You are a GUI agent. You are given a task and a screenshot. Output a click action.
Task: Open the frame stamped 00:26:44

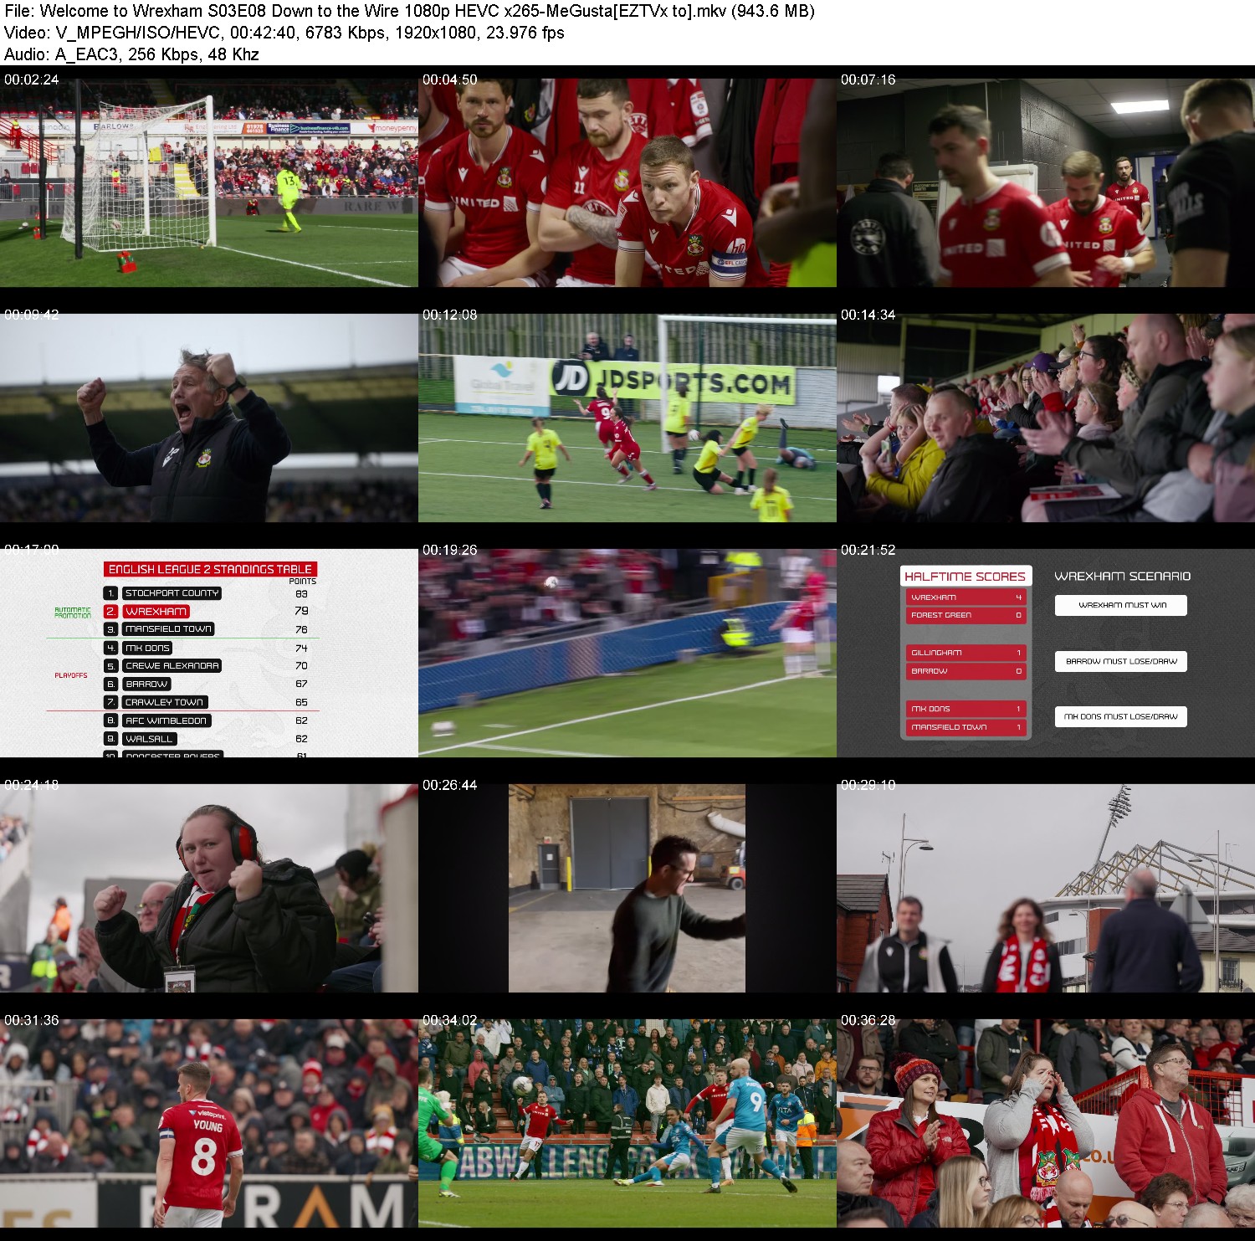pos(627,888)
